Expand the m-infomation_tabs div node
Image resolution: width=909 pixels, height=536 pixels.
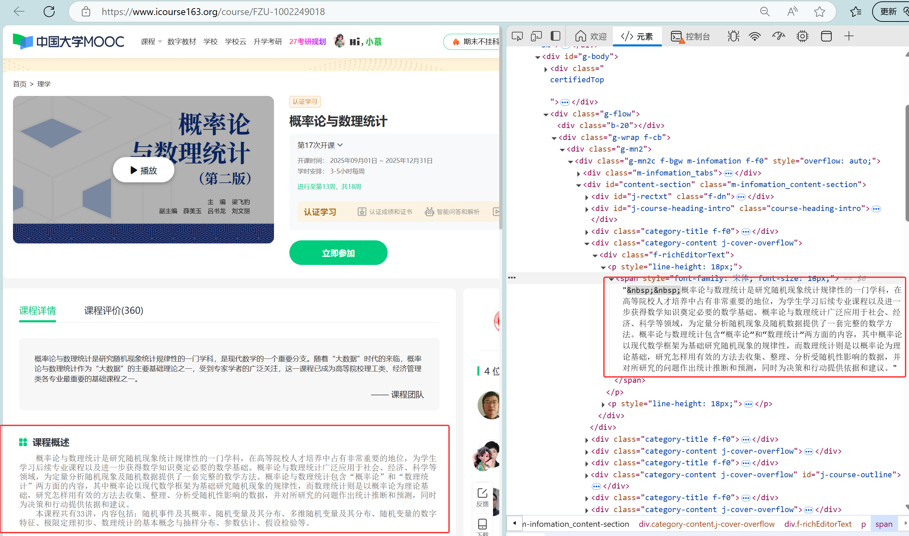tap(579, 174)
